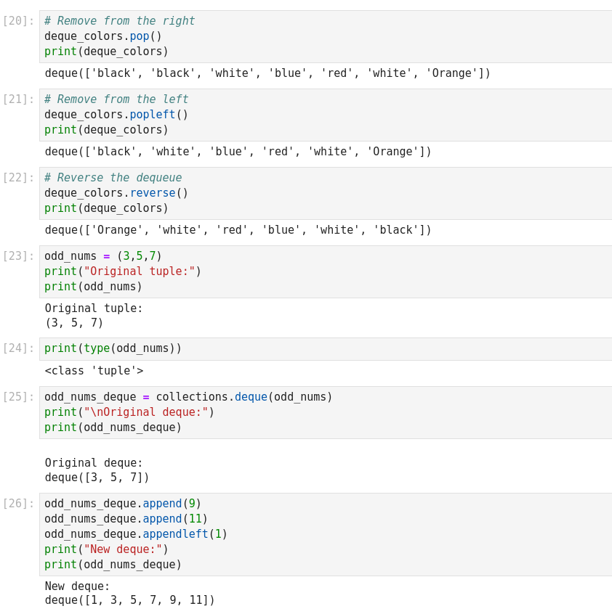
Task: Click the [20] execution prompt label
Action: [18, 21]
